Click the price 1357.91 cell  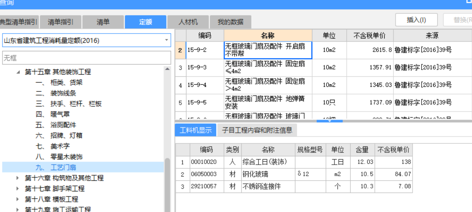370,68
